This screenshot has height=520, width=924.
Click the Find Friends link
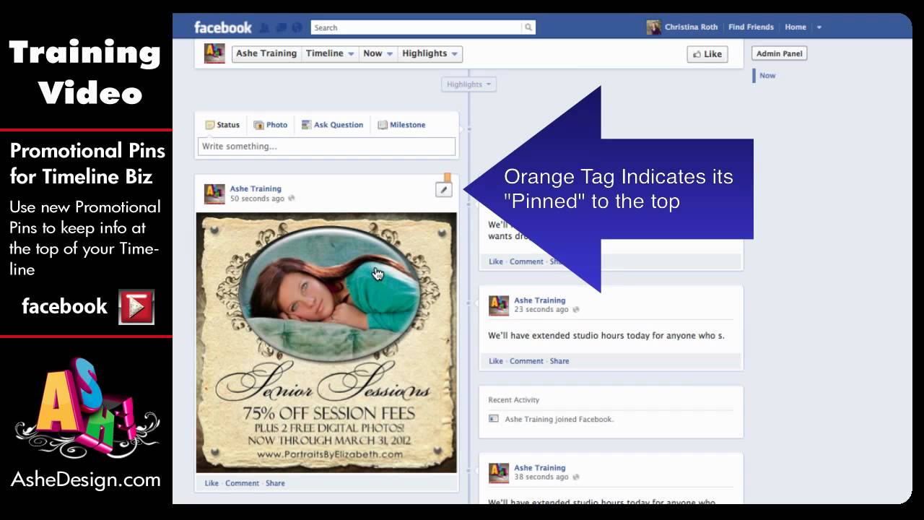(751, 27)
